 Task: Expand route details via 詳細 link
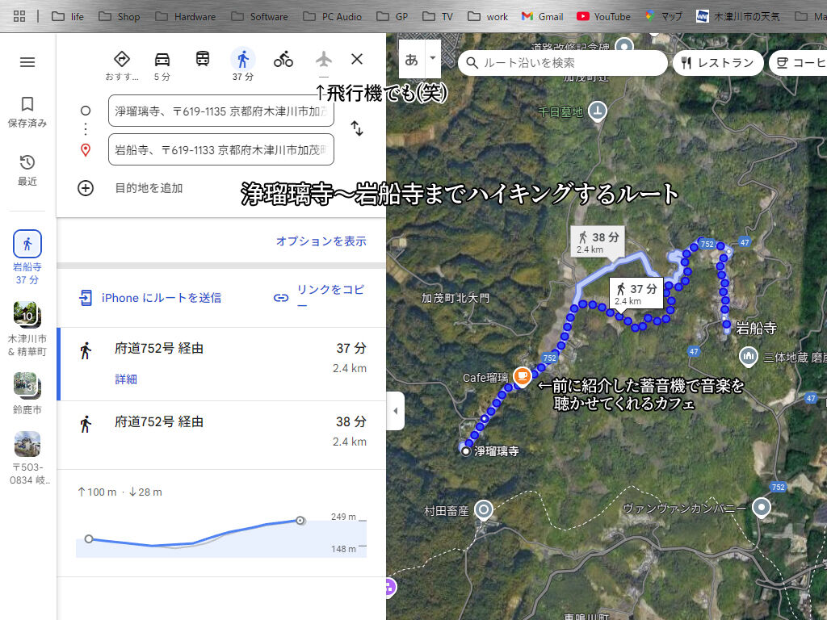(x=126, y=379)
